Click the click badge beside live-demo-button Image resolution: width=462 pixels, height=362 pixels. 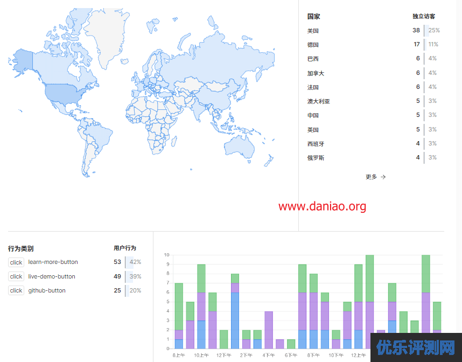[x=16, y=276]
